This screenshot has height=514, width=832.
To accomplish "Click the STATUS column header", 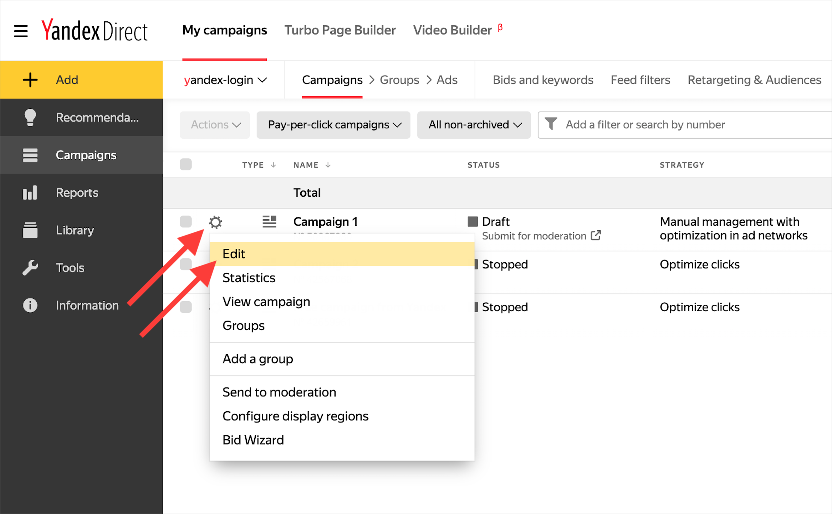I will pos(484,165).
